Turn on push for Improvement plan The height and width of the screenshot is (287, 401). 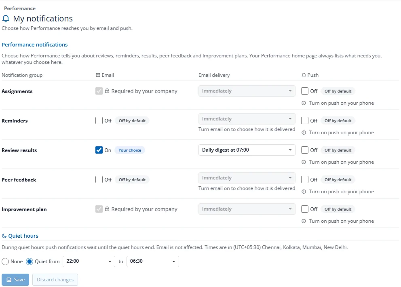click(304, 209)
